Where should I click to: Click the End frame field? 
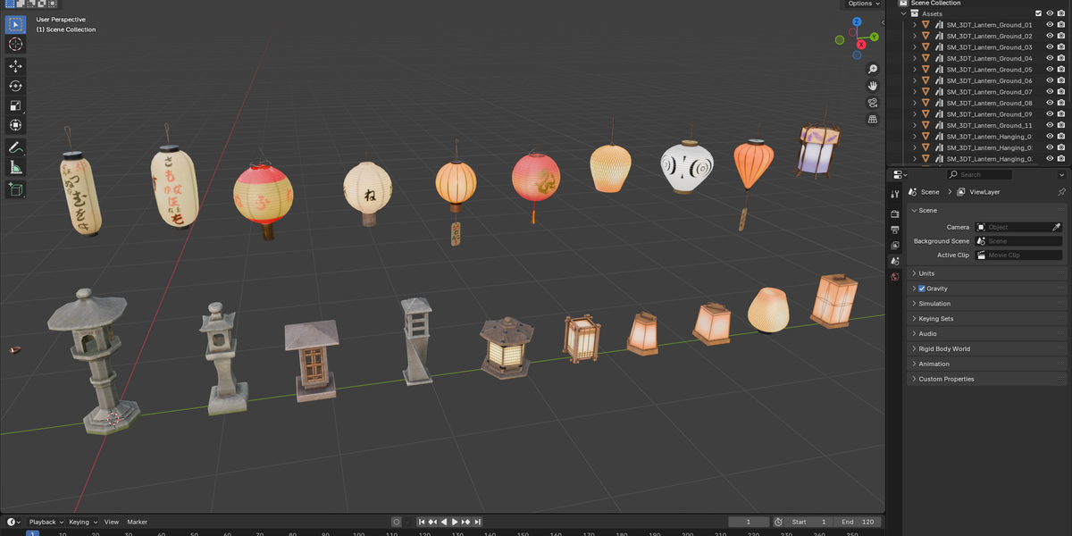[858, 522]
